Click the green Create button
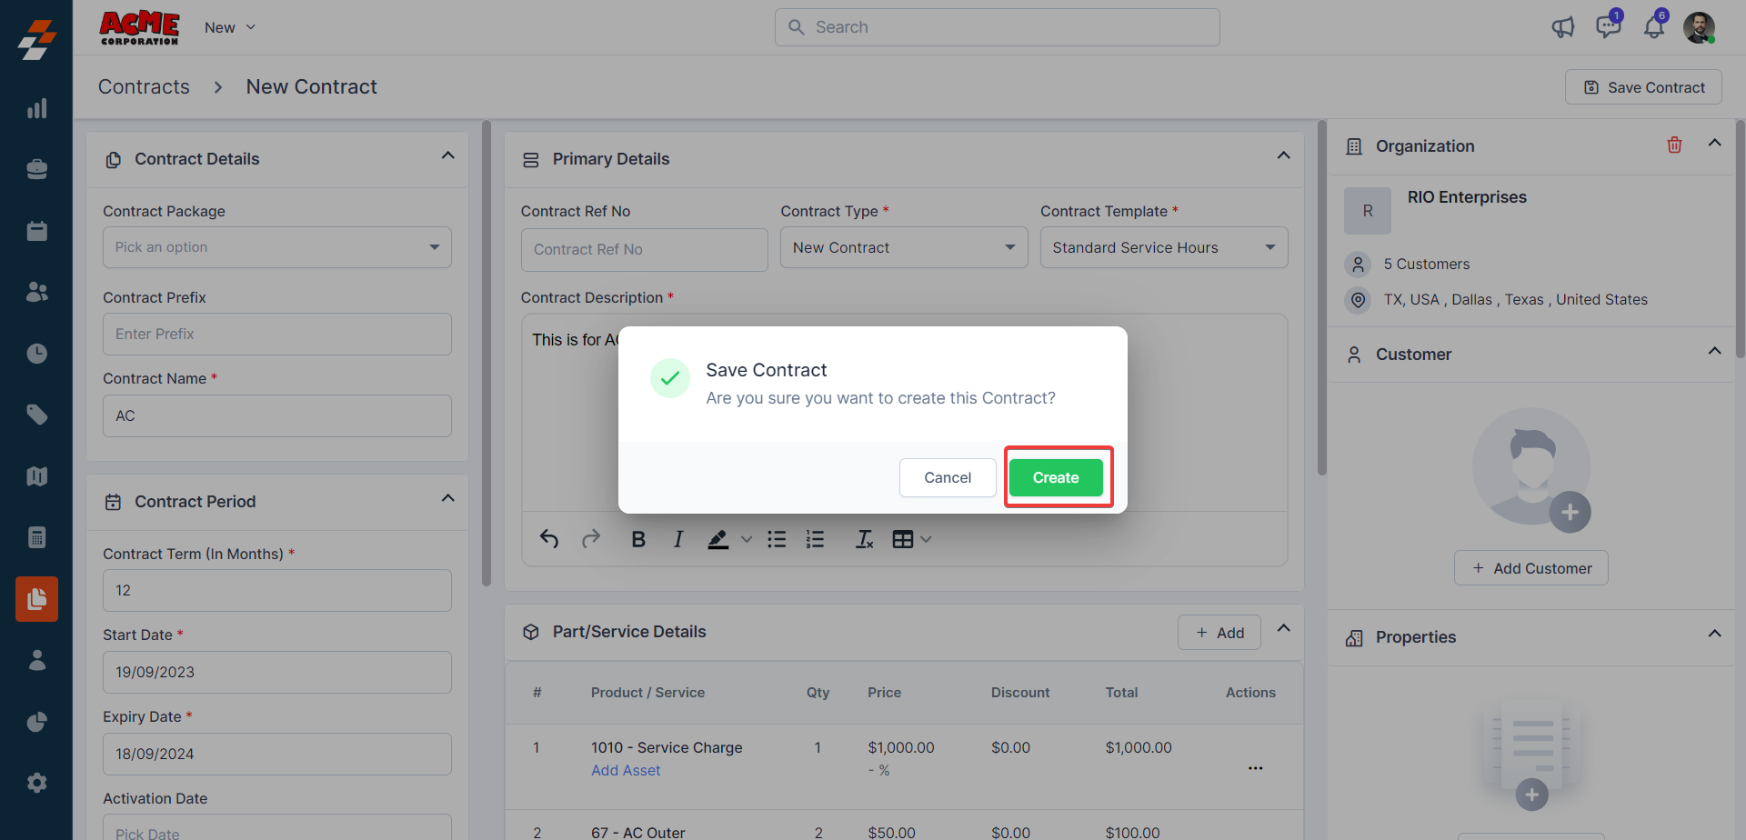1746x840 pixels. point(1055,477)
